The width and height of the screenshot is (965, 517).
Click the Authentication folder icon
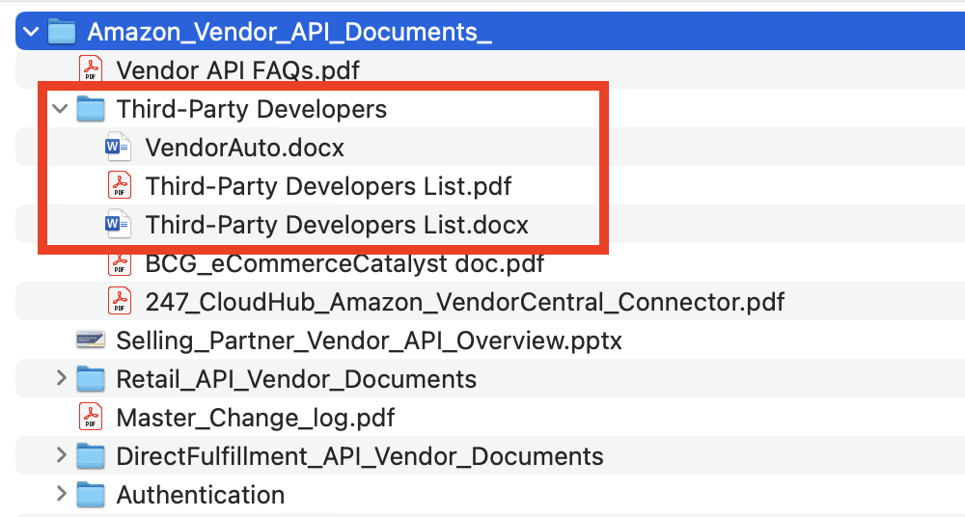click(x=91, y=494)
